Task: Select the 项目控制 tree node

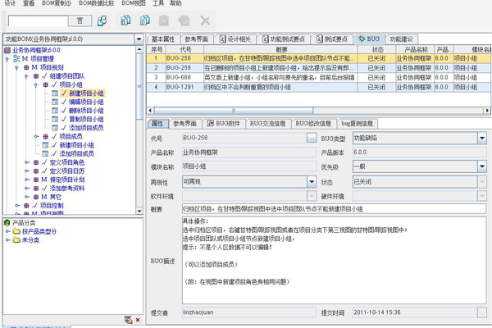Action: pyautogui.click(x=52, y=206)
